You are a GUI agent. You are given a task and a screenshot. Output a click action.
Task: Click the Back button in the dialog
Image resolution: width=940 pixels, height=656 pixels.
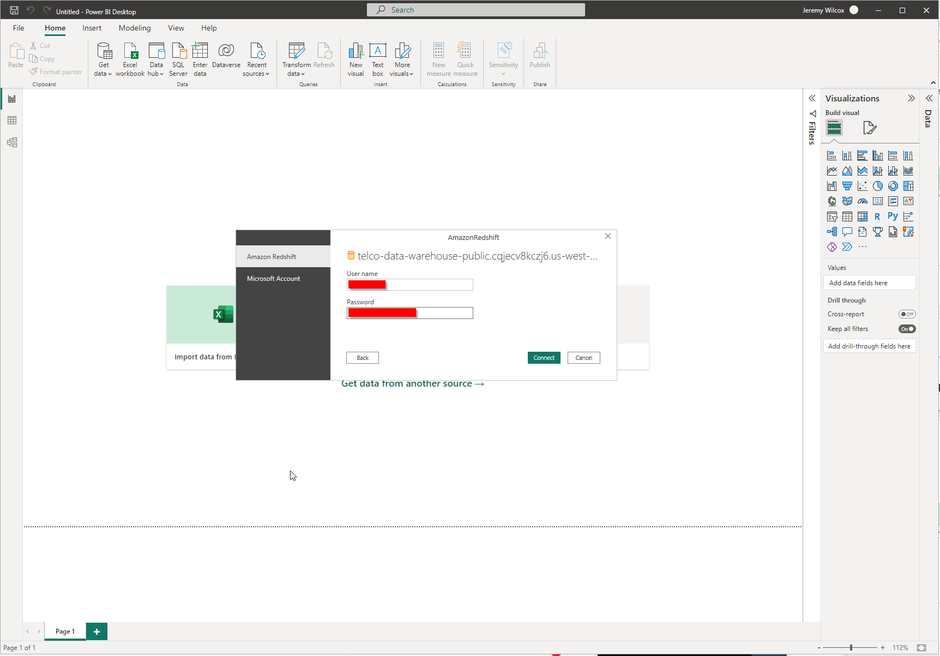point(363,358)
